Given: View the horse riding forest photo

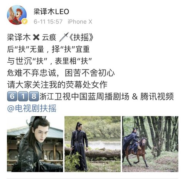Looking at the screenshot, I should click(x=150, y=144).
